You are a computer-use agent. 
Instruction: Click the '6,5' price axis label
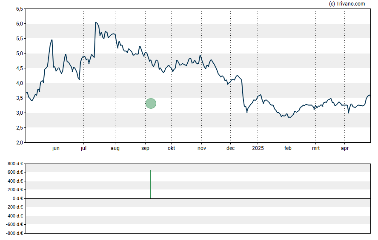point(20,9)
